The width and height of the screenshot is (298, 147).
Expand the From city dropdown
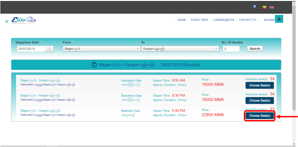coord(101,49)
